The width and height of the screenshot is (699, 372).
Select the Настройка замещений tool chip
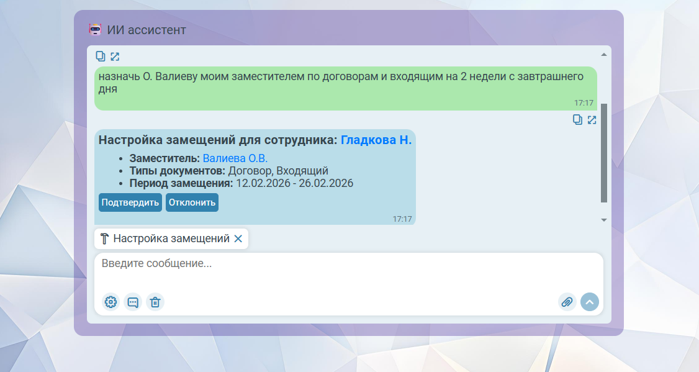[166, 238]
